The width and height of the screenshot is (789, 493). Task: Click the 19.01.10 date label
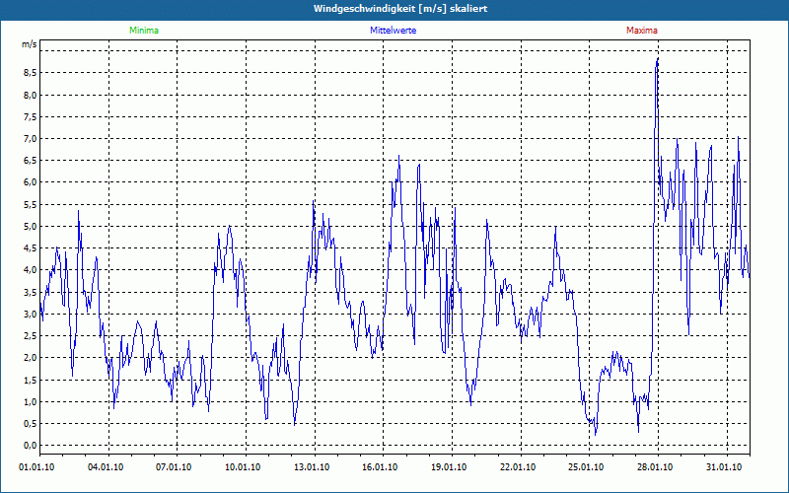[449, 467]
